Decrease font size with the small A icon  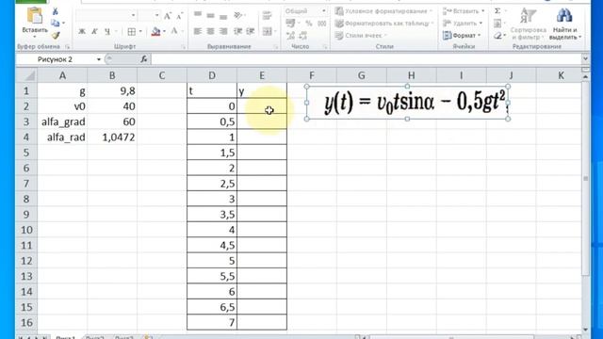click(180, 16)
